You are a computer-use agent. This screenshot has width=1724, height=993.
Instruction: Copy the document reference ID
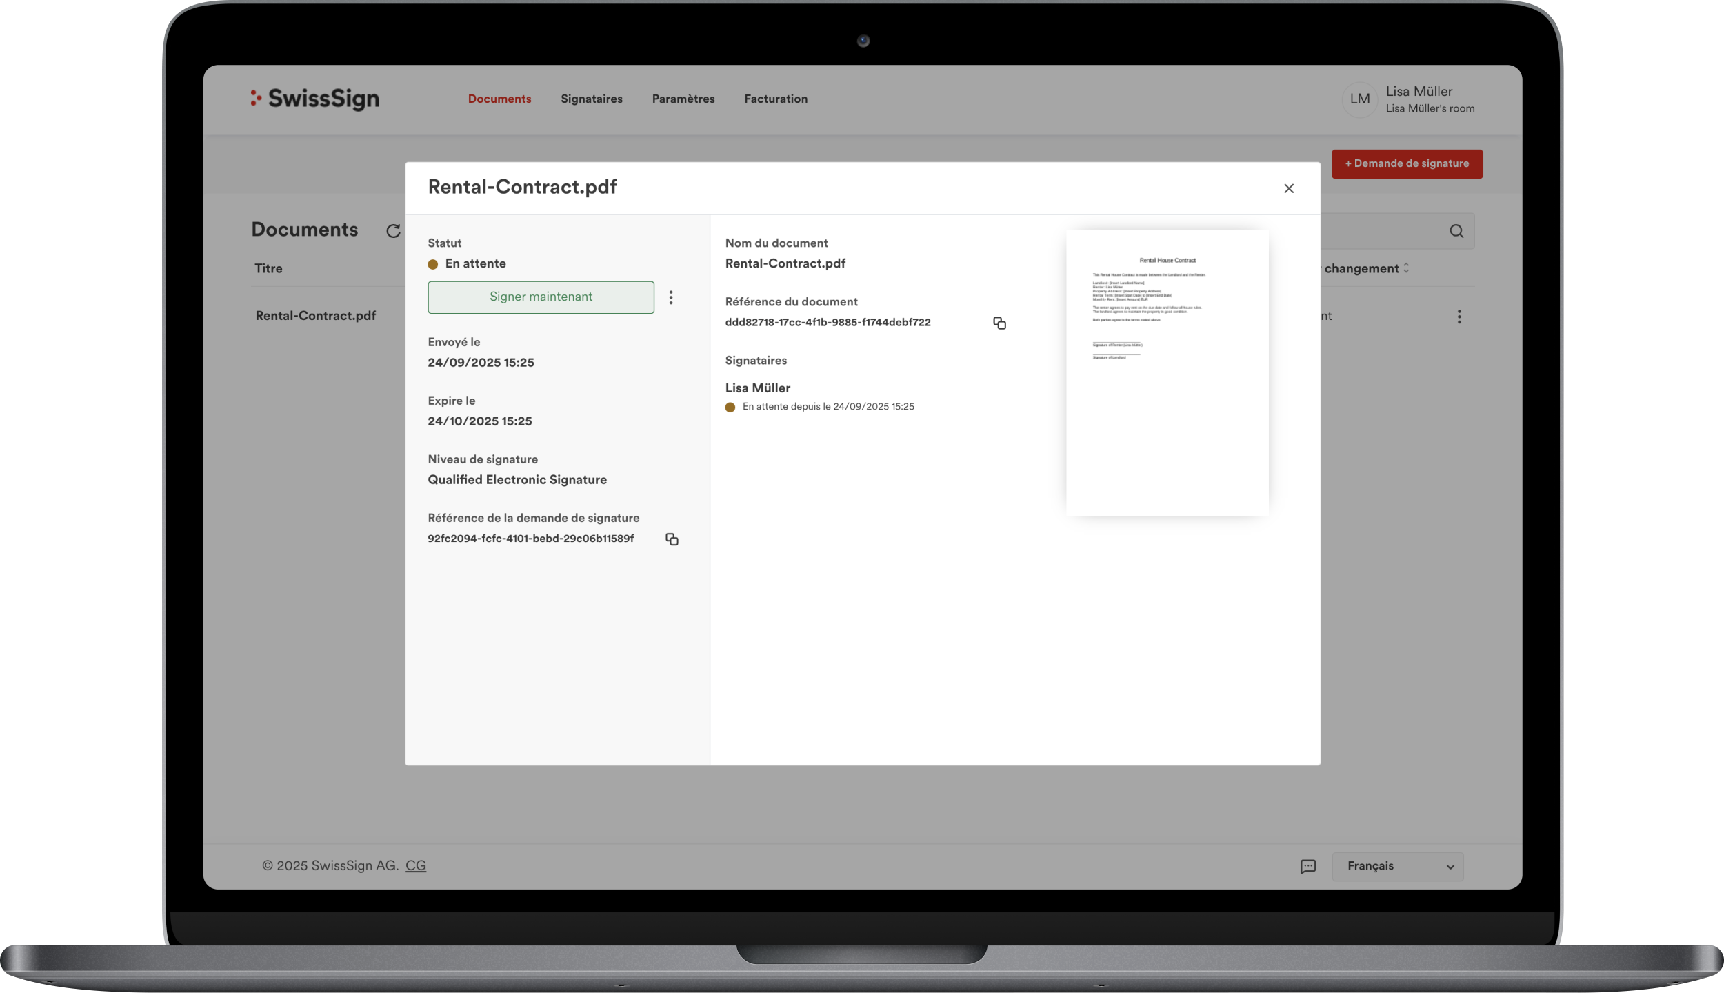point(999,323)
